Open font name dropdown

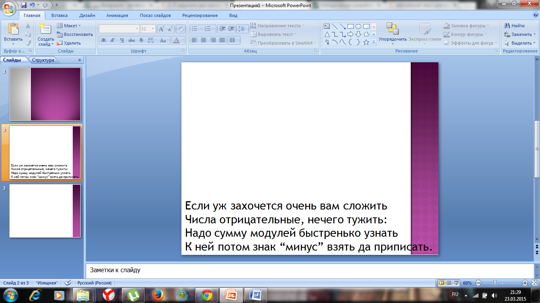[x=137, y=29]
